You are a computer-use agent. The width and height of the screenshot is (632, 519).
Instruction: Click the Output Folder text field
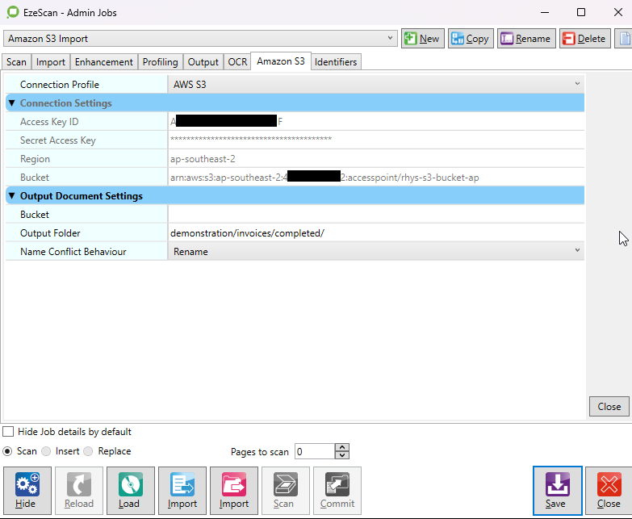pos(375,233)
